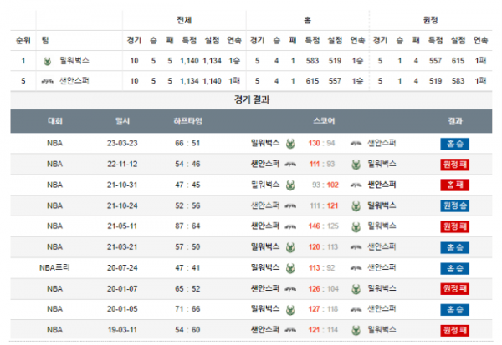
Task: Click the Spurs logo in the rank 5 standings row
Action: tap(48, 81)
